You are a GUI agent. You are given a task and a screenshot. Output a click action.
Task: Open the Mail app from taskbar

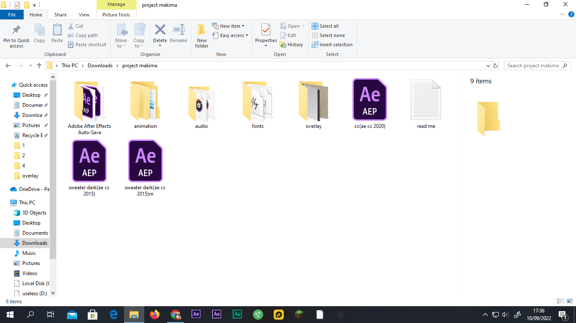pyautogui.click(x=72, y=314)
